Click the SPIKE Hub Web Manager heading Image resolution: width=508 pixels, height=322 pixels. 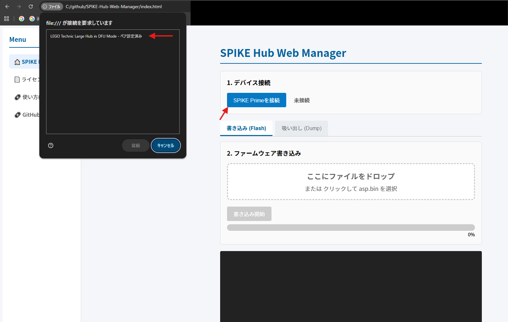pos(283,53)
